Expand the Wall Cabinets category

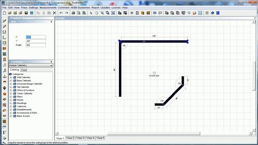pyautogui.click(x=11, y=77)
